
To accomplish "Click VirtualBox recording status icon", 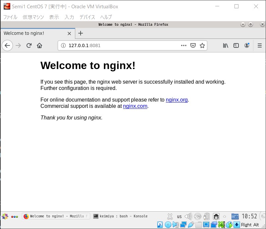I will tap(214, 225).
